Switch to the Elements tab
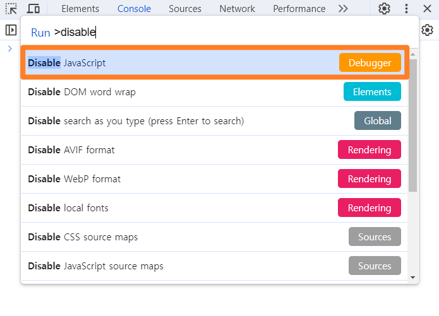The height and width of the screenshot is (316, 439). (x=80, y=9)
